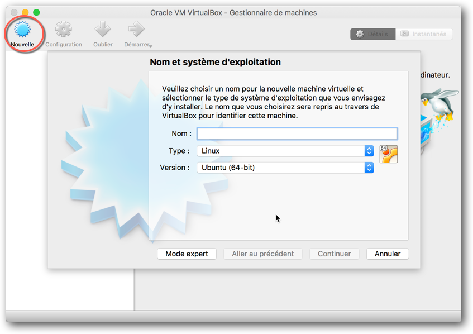Click the 'Version :' label
This screenshot has width=473, height=334.
(x=175, y=168)
